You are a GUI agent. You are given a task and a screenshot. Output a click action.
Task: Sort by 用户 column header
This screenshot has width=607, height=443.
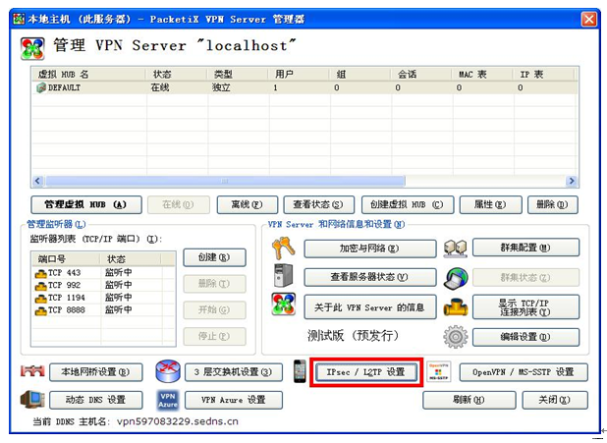pyautogui.click(x=299, y=75)
